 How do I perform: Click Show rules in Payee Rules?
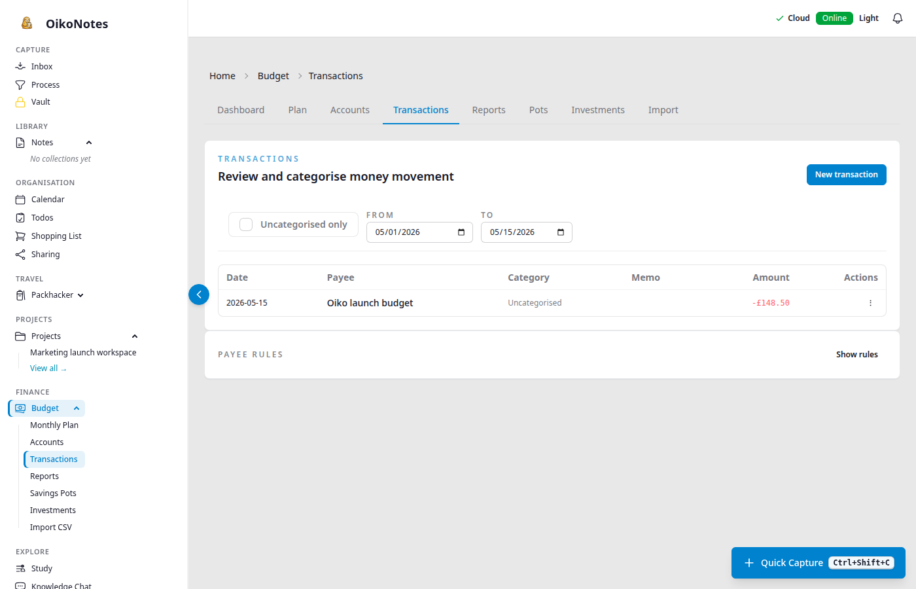point(857,355)
